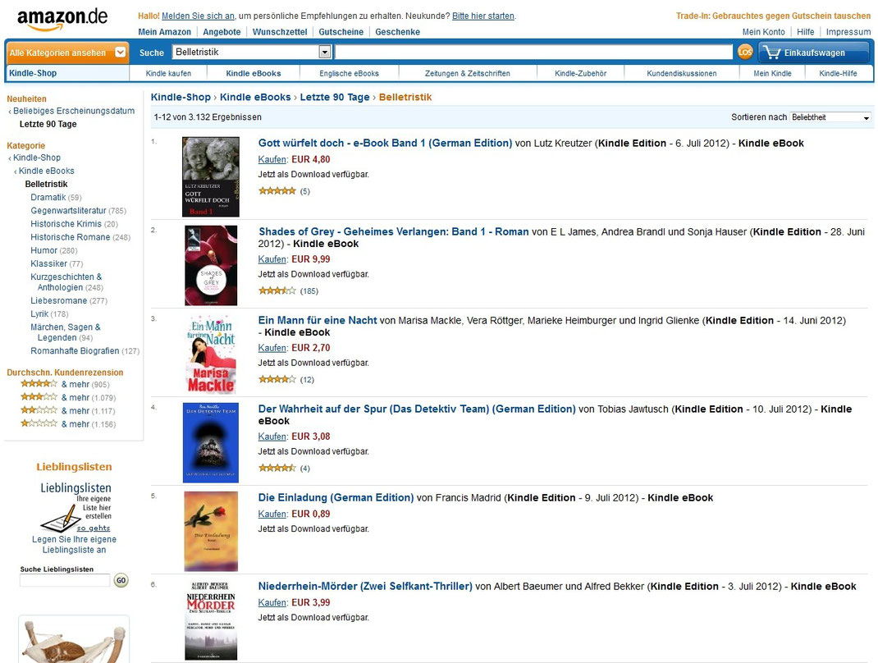
Task: Open Wunschzettel link
Action: [280, 32]
